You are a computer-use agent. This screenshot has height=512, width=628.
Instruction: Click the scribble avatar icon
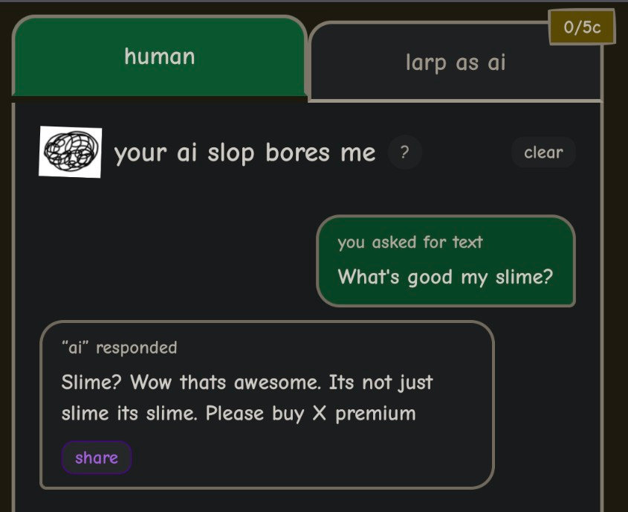tap(70, 152)
